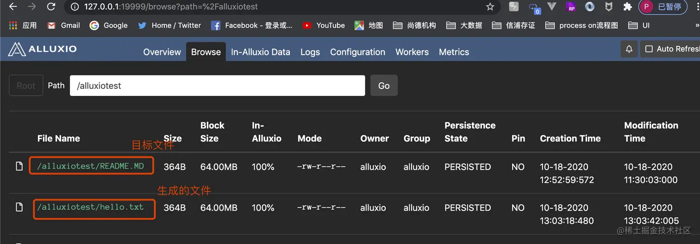
Task: Open the /alluxiotest/hello.txt file link
Action: (91, 207)
